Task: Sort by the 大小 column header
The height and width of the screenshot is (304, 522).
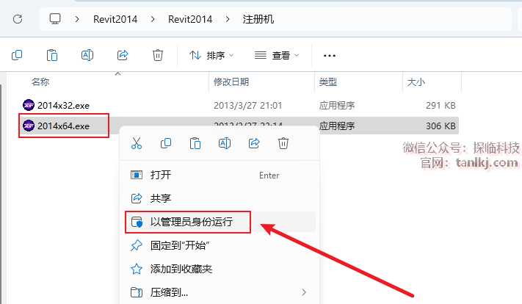Action: point(416,82)
